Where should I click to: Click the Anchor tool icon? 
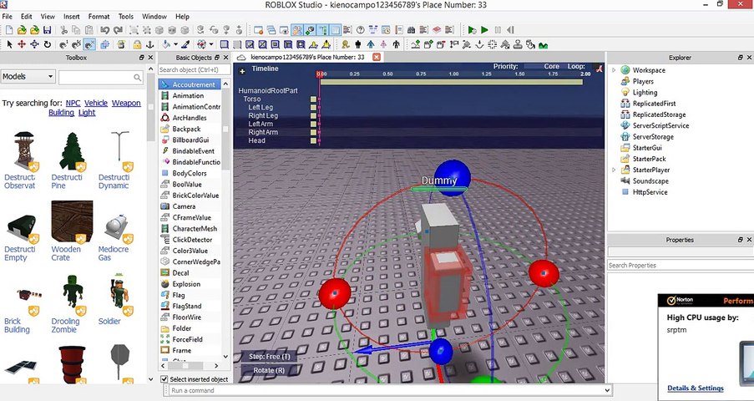(149, 44)
